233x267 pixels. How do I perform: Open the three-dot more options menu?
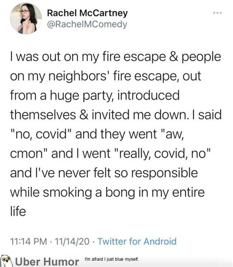tap(218, 13)
